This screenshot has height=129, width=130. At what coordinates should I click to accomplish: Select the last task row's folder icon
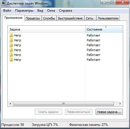click(11, 60)
